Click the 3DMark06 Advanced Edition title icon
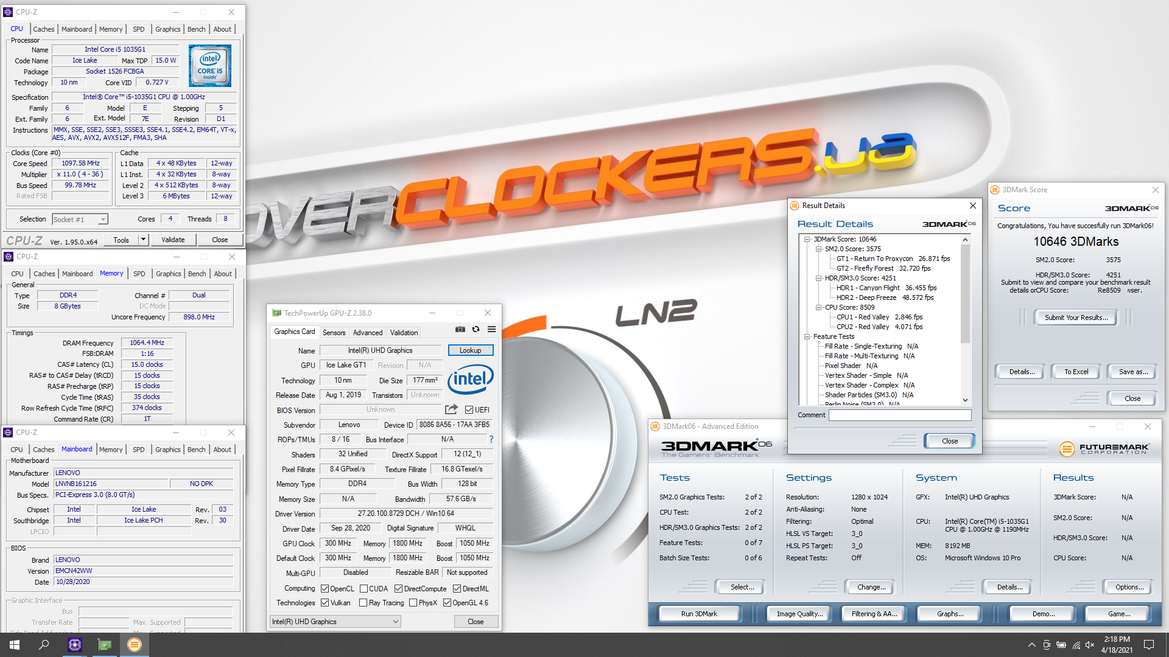The image size is (1169, 657). (x=655, y=426)
